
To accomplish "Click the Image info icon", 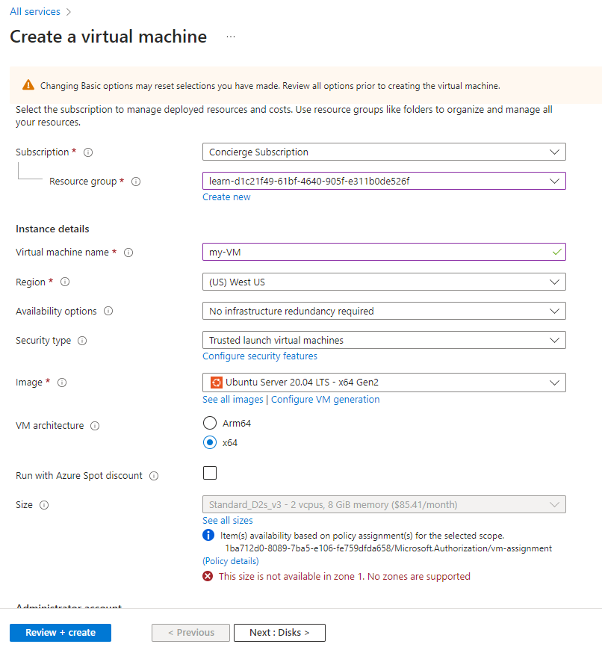I will (x=62, y=383).
